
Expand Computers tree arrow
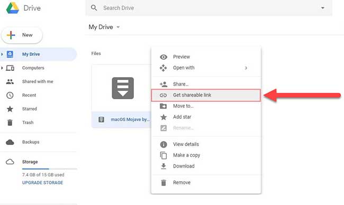pos(2,68)
